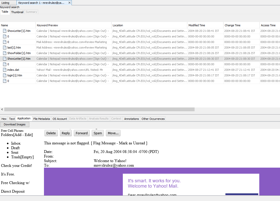
Task: Select the last[1].htm row
Action: (x=140, y=48)
